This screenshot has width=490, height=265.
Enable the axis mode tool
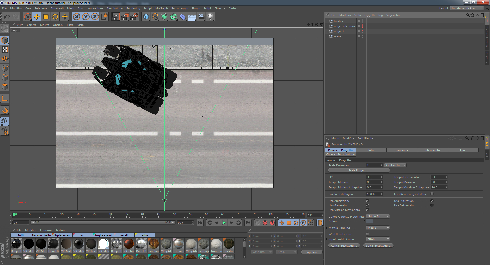click(5, 99)
